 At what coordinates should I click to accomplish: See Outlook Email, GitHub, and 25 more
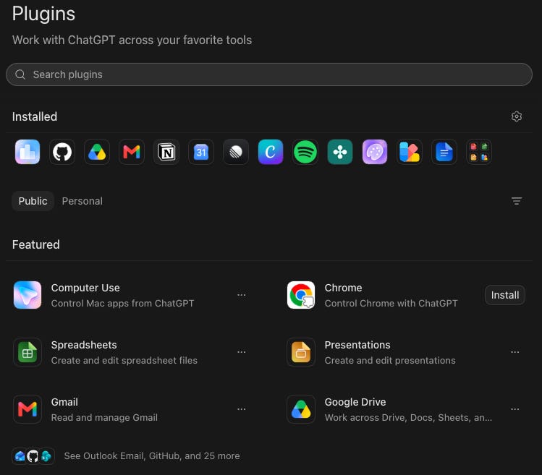[152, 456]
